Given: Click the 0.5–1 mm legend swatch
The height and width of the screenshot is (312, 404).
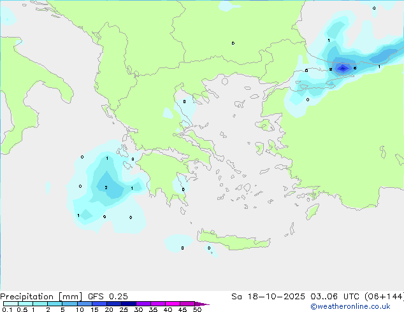Looking at the screenshot, I should click(x=25, y=304).
